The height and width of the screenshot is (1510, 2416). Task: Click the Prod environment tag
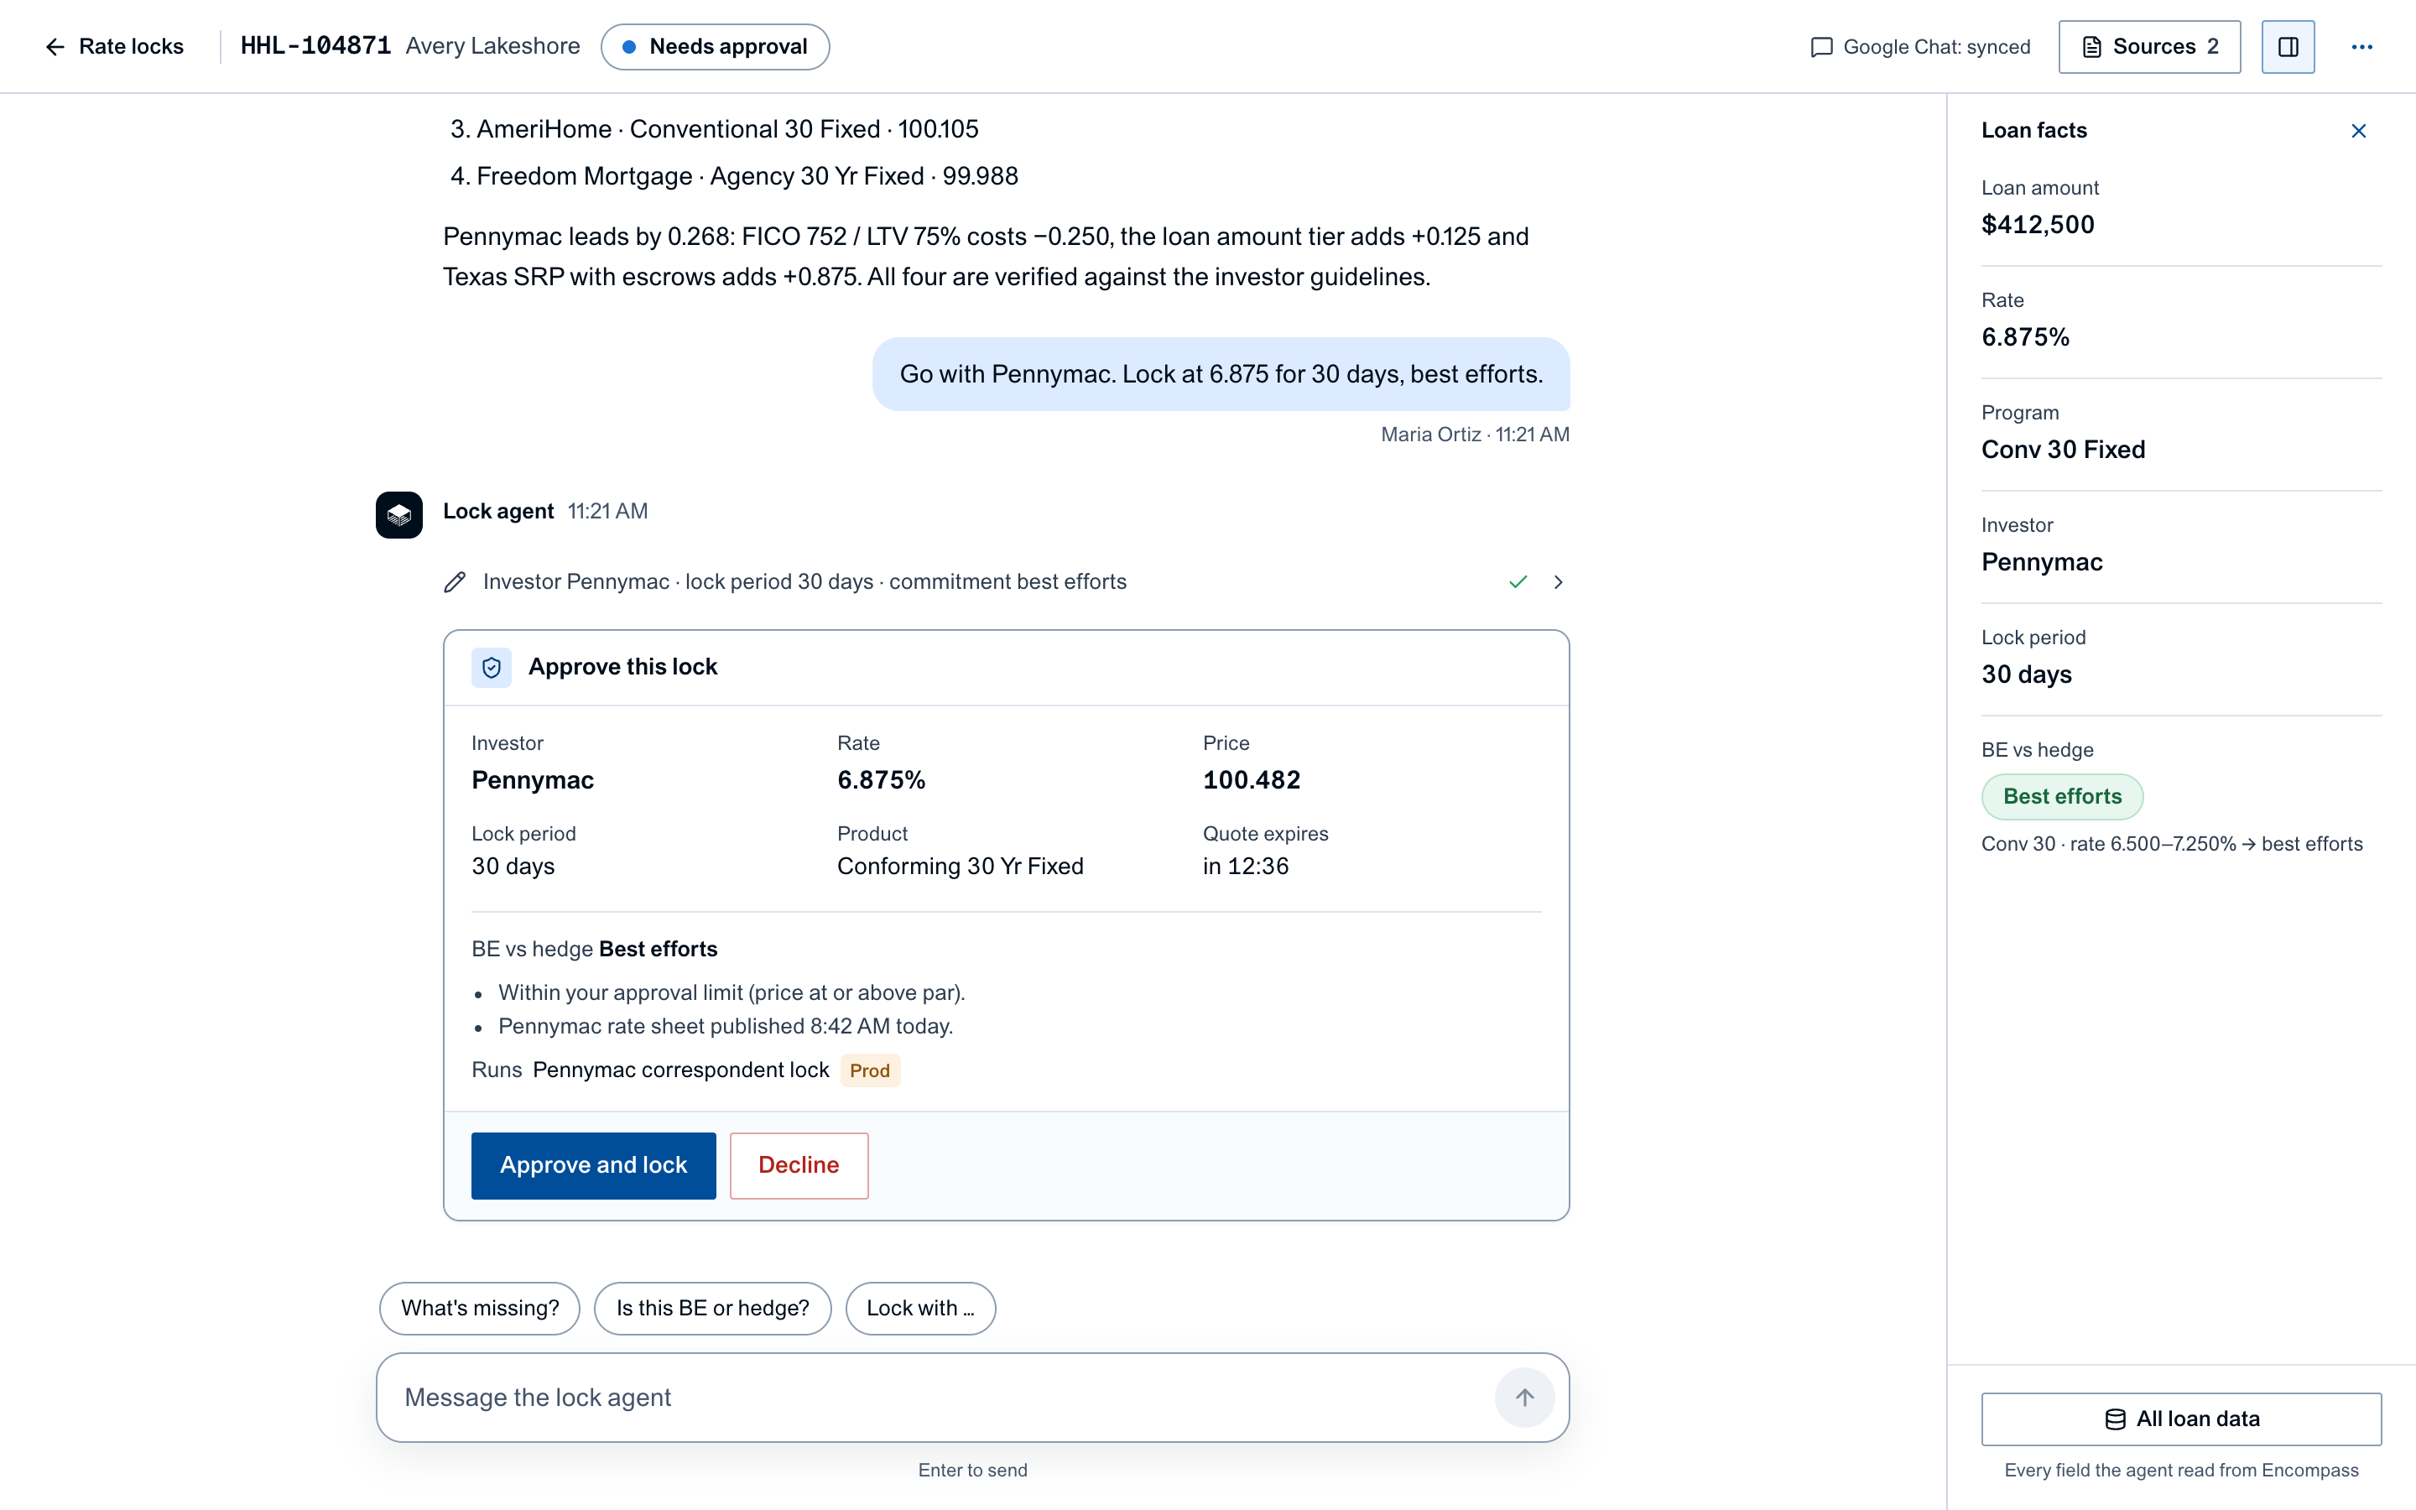click(870, 1070)
